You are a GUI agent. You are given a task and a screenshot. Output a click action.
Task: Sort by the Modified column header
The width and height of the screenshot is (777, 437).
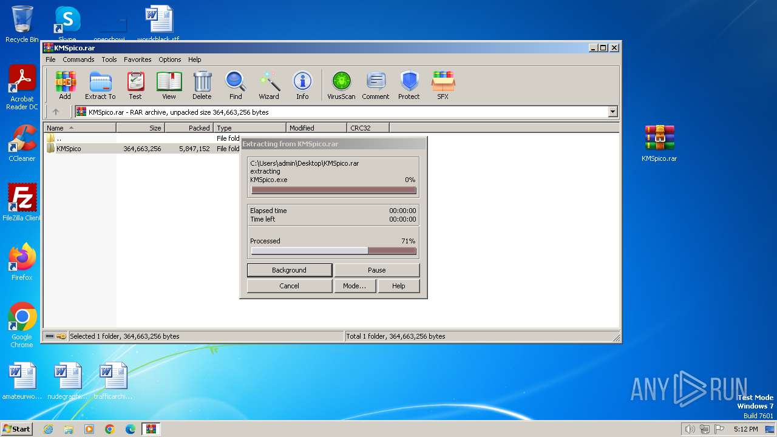point(316,128)
